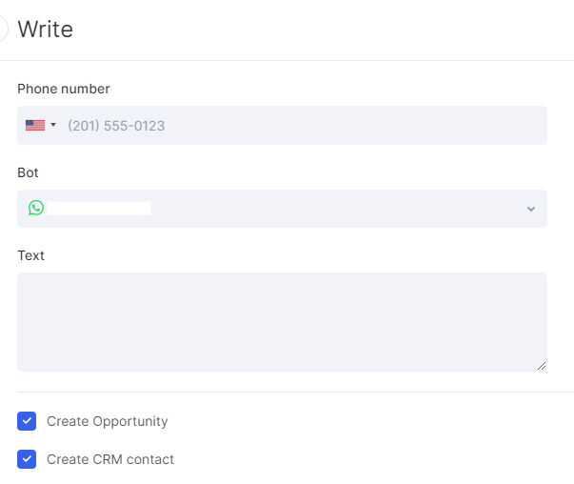Click the Bot field label
The image size is (574, 484).
[x=28, y=172]
